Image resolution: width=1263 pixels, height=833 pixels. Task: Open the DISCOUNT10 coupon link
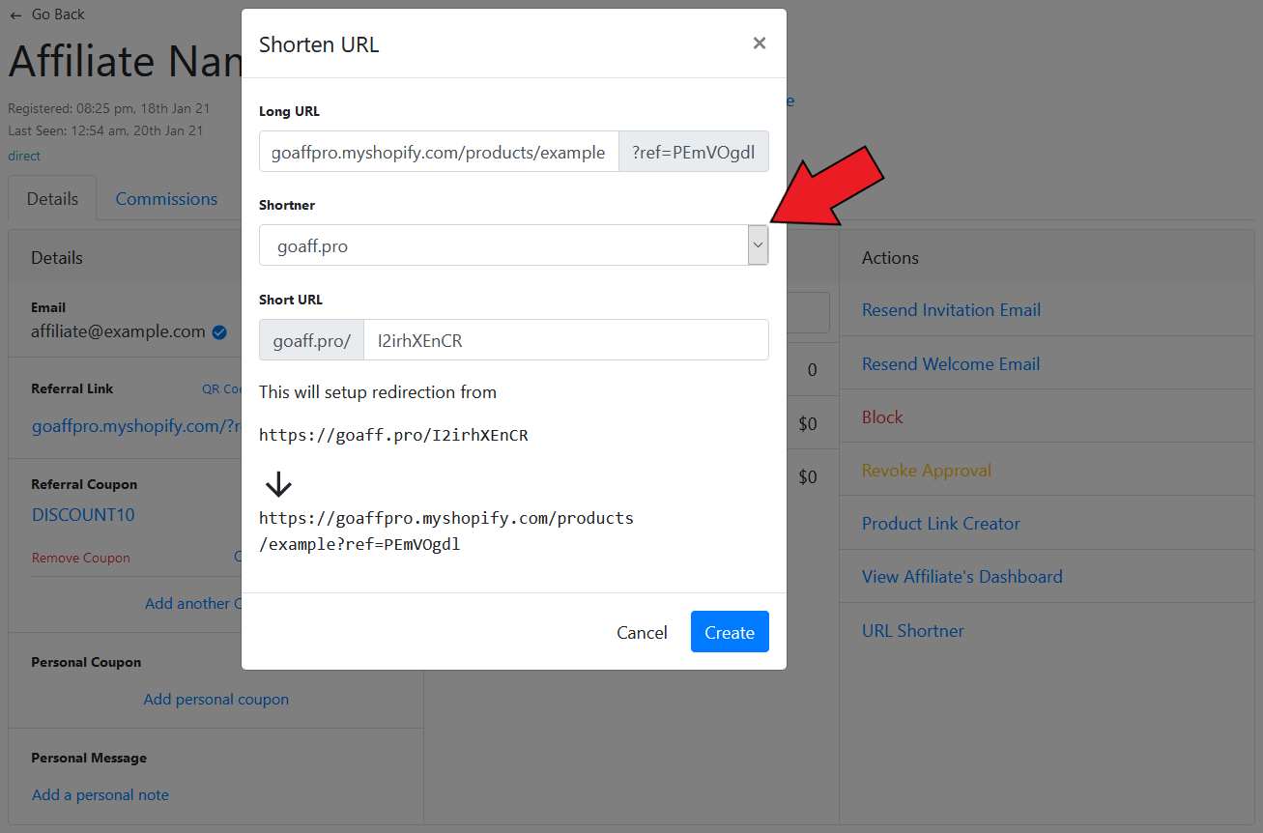(x=83, y=515)
